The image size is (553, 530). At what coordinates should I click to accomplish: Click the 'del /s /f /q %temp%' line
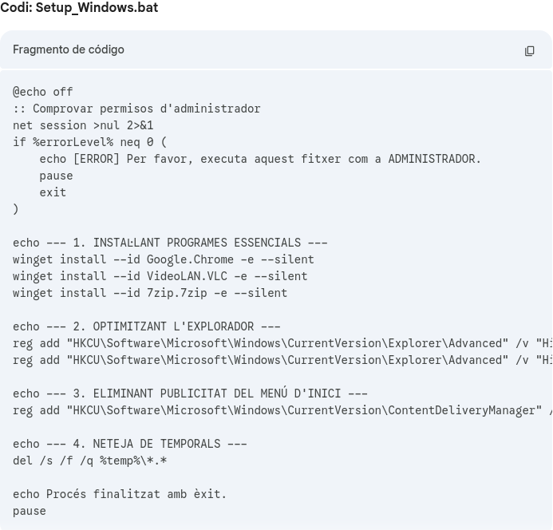point(89,461)
